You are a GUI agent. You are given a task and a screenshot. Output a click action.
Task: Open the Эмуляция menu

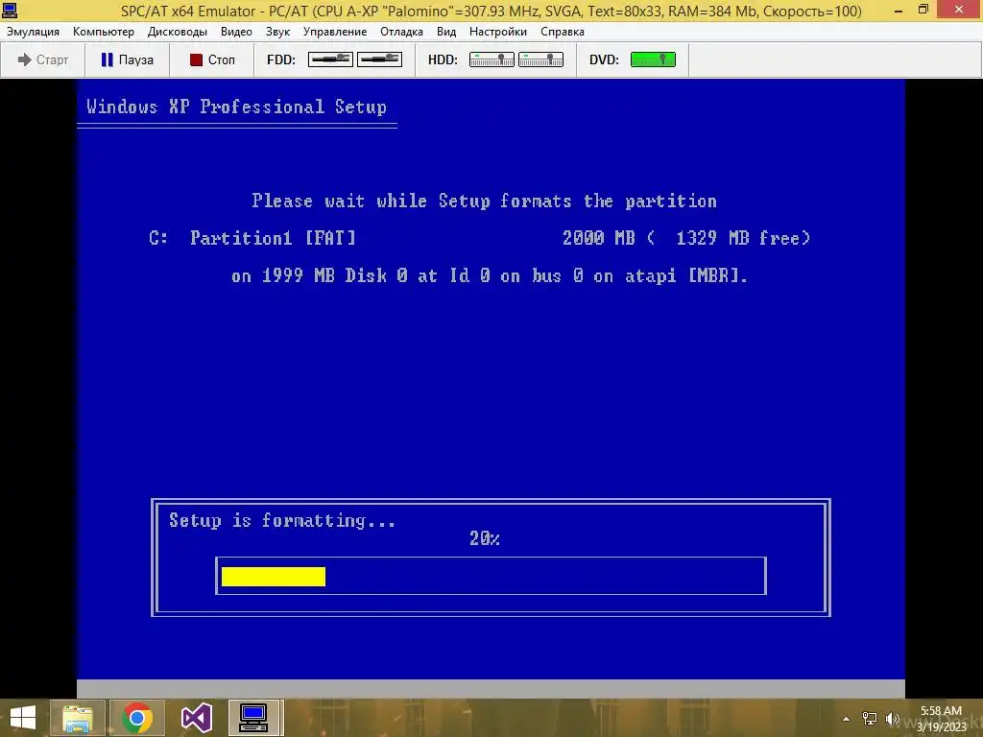click(x=34, y=32)
